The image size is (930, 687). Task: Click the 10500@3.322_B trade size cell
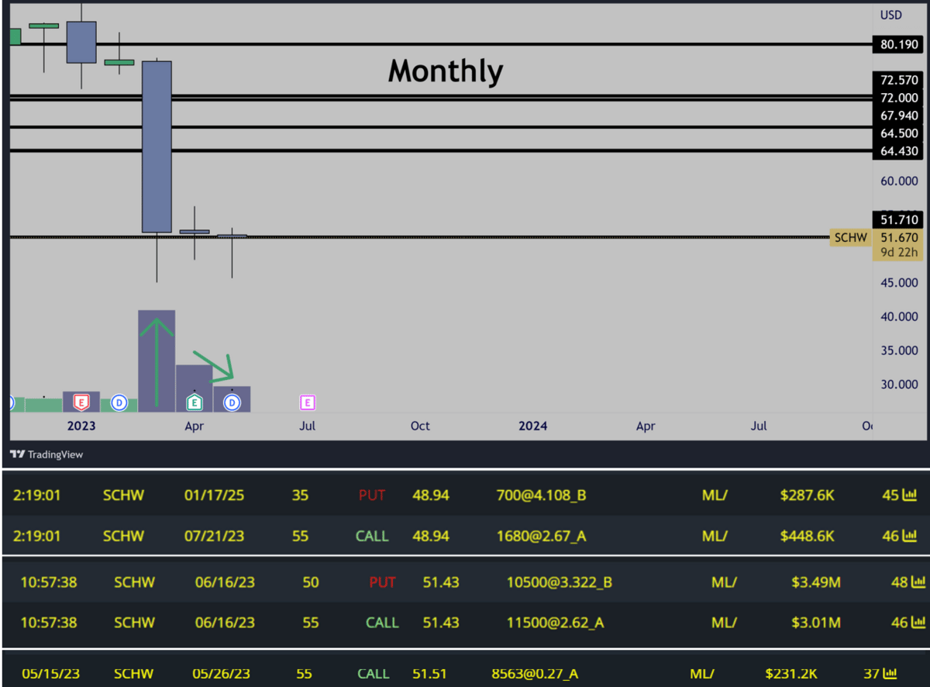tap(559, 582)
